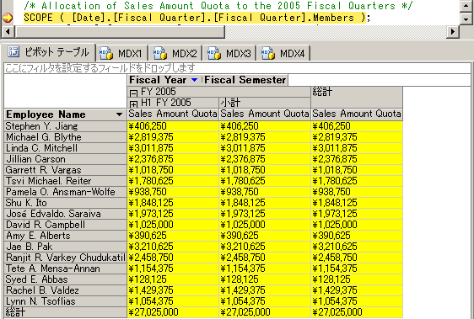Viewport: 474px width, 319px height.
Task: Select the Pamela O. Ansman-Wolfe row
Action: click(65, 192)
